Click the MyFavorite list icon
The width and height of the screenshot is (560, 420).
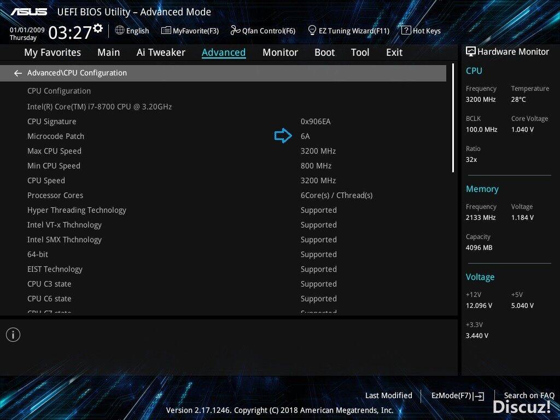click(x=166, y=31)
